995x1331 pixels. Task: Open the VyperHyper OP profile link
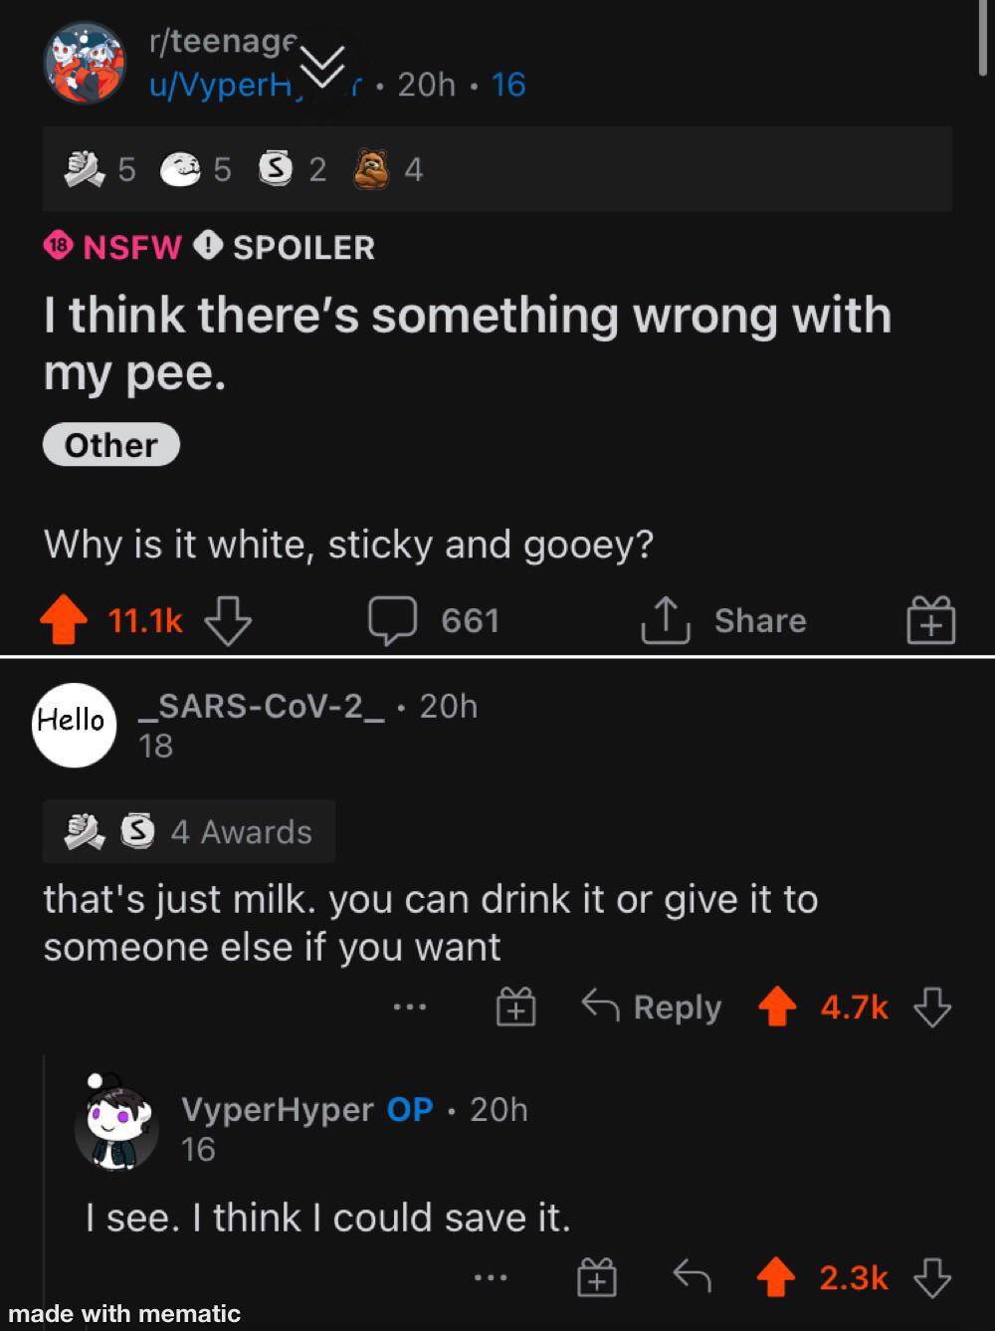click(278, 1109)
